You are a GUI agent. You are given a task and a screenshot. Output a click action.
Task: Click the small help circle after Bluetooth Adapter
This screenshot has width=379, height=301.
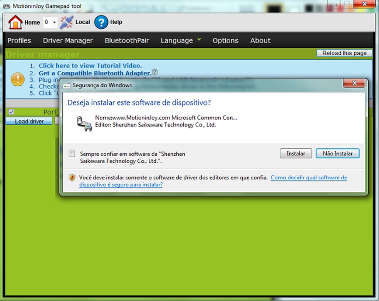[155, 72]
